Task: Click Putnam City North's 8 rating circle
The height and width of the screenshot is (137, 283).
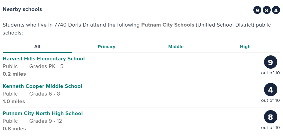Action: (x=270, y=117)
